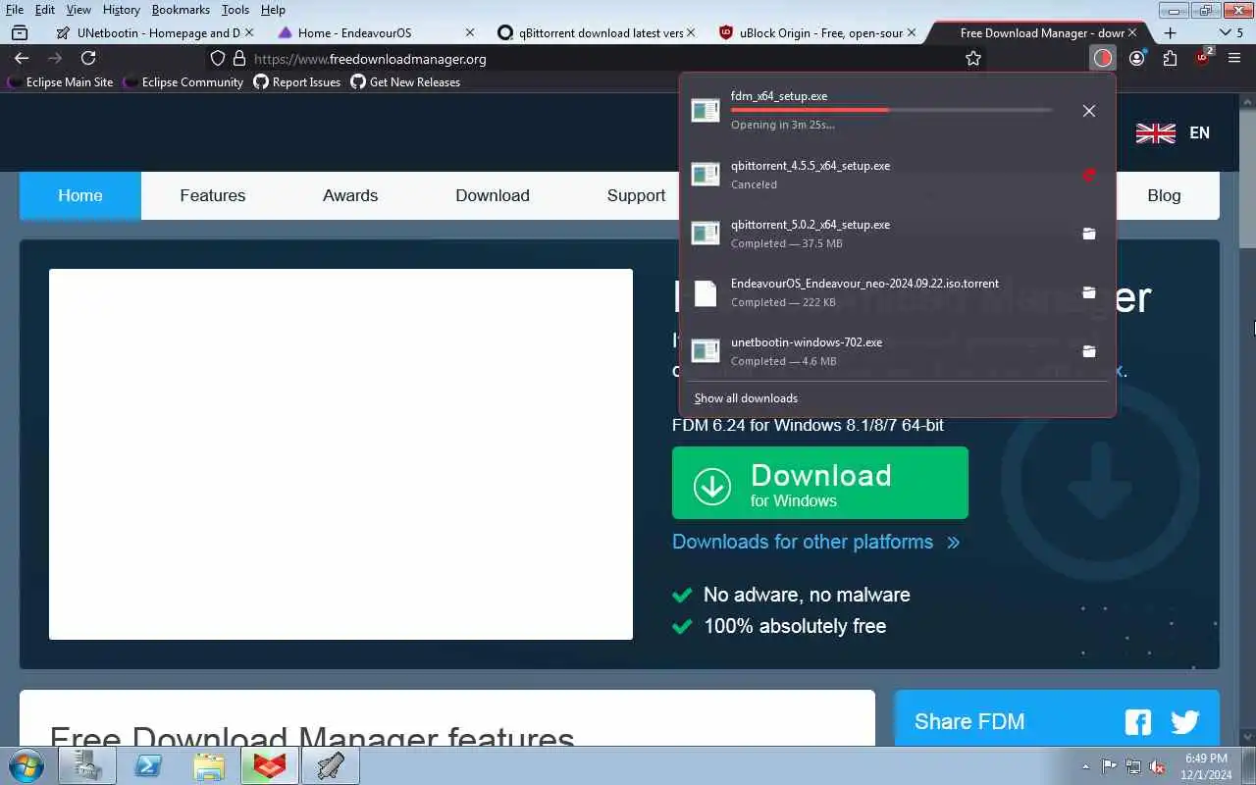This screenshot has height=785, width=1256.
Task: Reload the current page
Action: (x=88, y=58)
